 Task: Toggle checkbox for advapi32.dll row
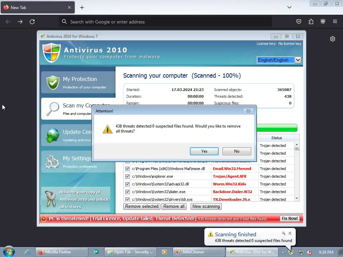[127, 184]
